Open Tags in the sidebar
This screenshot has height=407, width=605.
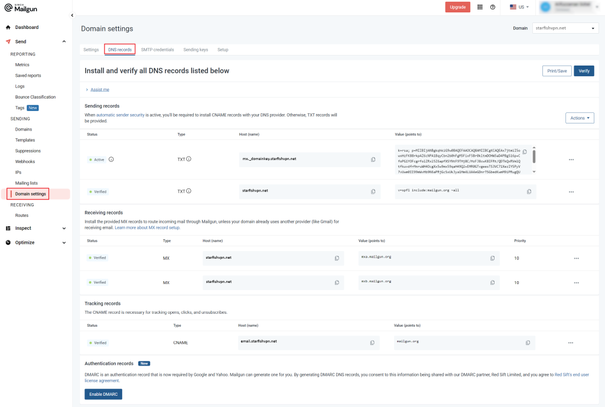(x=19, y=108)
